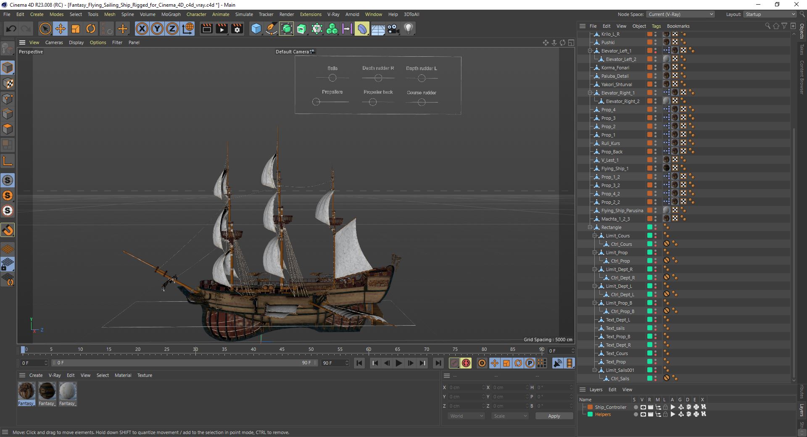Open material manager Texture menu

145,375
